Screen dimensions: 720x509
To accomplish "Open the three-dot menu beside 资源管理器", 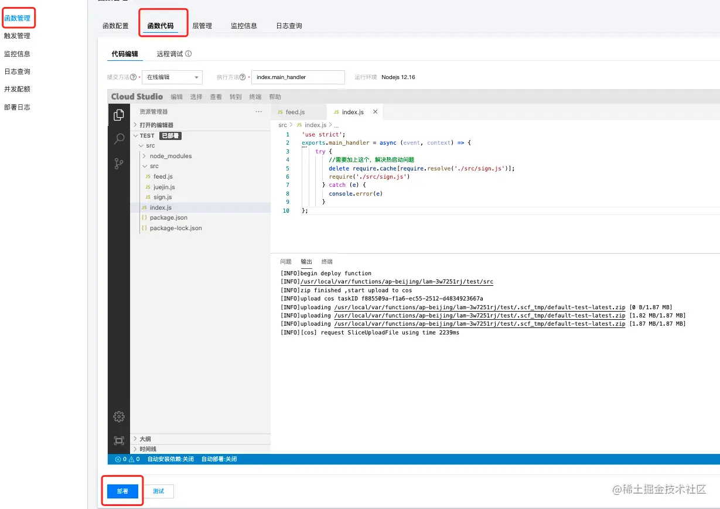I will pos(259,111).
